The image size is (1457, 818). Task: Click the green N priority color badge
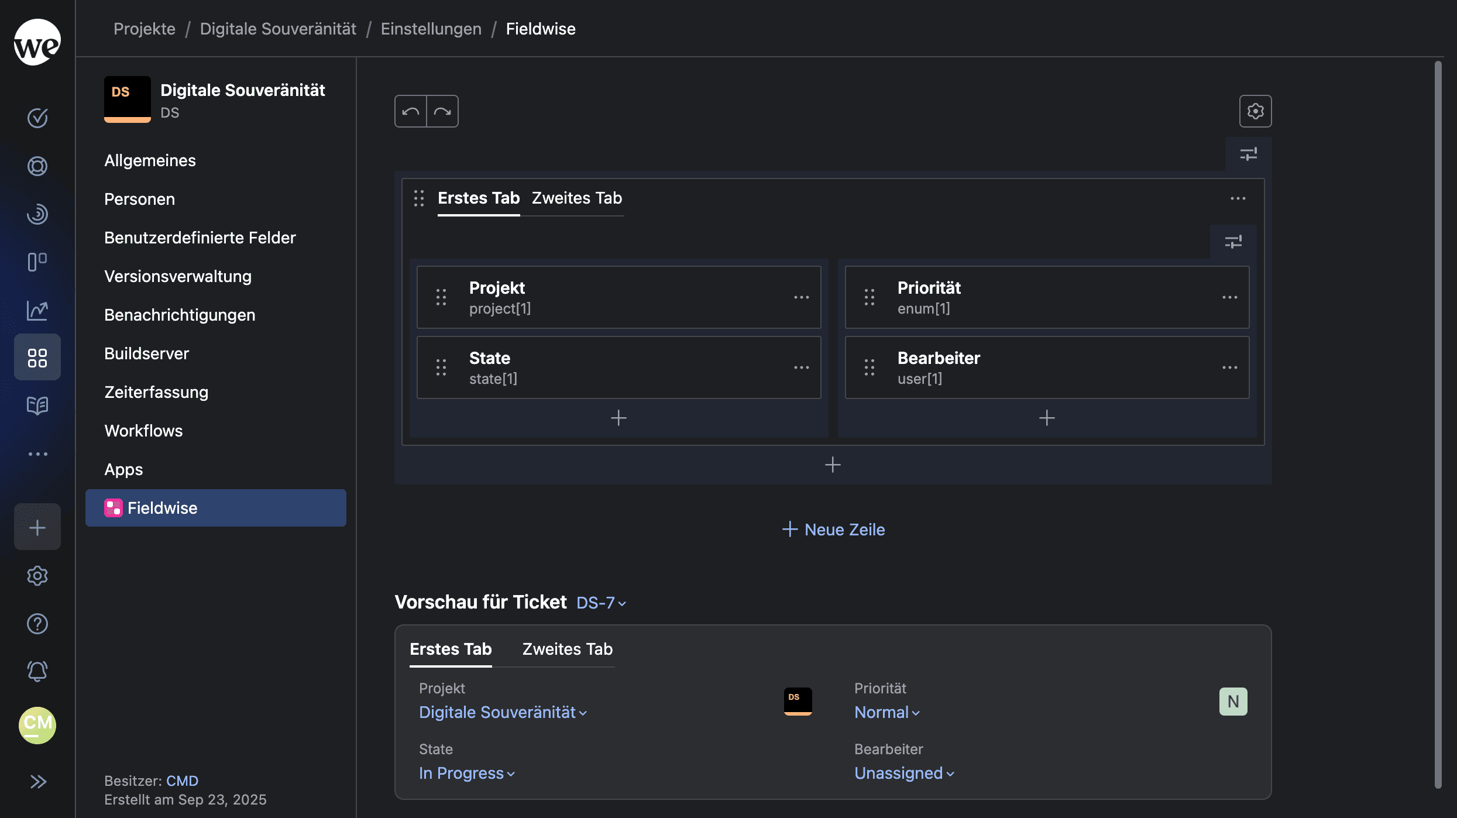click(x=1233, y=701)
